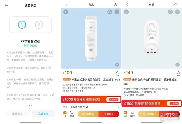This screenshot has width=182, height=124.
Task: Tap the blue 立即购买 button in filter status
Action: point(43,114)
